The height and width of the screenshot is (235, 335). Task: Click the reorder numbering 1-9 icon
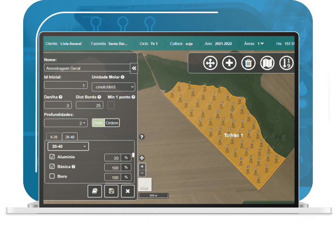[x=287, y=63]
